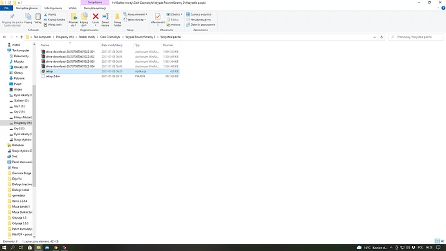
Task: Click the up-one-level arrow
Action: pos(21,37)
